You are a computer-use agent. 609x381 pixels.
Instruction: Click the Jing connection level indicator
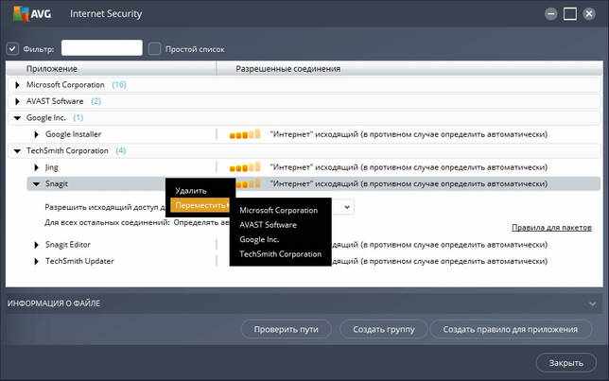click(245, 167)
